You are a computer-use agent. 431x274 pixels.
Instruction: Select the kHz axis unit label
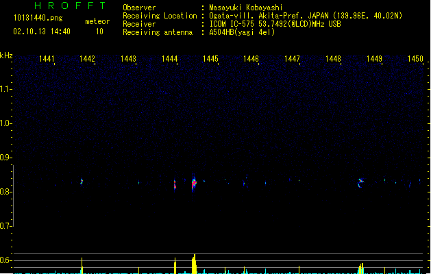pyautogui.click(x=6, y=55)
